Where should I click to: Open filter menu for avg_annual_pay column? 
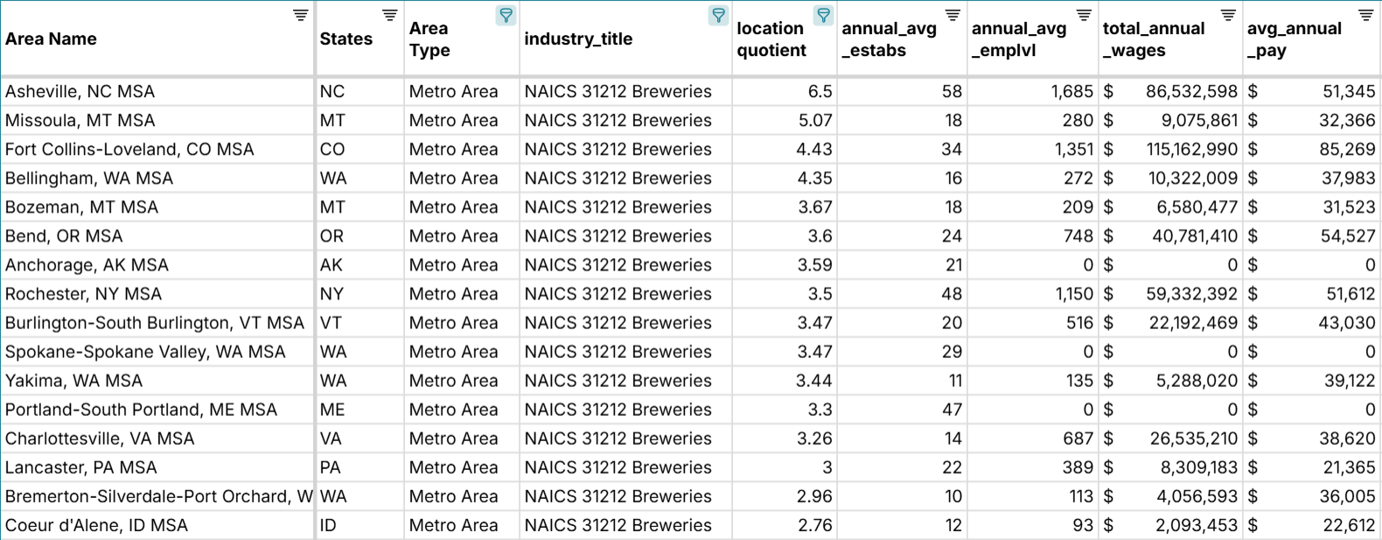(1365, 15)
